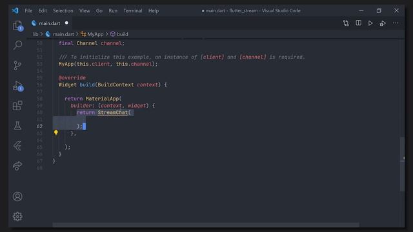This screenshot has height=232, width=413.
Task: Click the Open Changes compare icon
Action: (x=346, y=23)
